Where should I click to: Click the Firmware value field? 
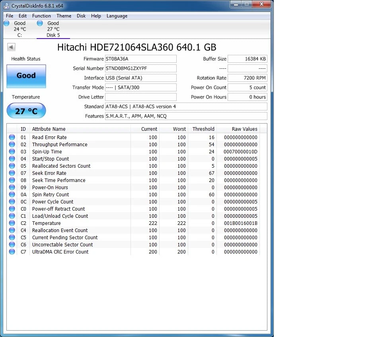(140, 59)
